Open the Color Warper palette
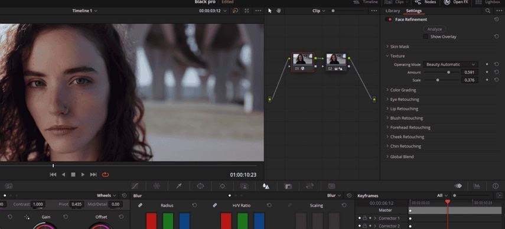 tap(157, 186)
